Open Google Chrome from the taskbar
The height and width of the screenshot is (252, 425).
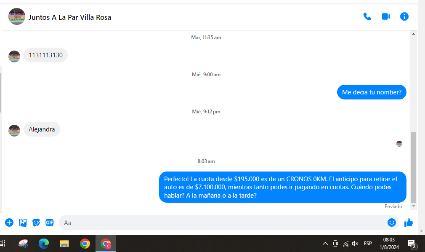(x=85, y=244)
